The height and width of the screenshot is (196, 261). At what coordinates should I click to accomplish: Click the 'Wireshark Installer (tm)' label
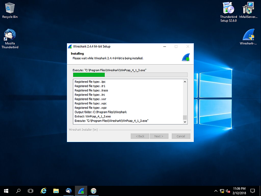[83, 130]
